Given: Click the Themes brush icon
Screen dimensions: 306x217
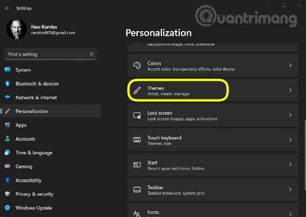Looking at the screenshot, I should click(137, 91).
